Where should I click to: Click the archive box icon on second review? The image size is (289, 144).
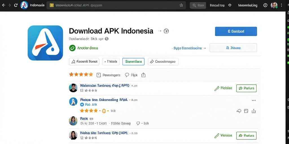pos(246,111)
